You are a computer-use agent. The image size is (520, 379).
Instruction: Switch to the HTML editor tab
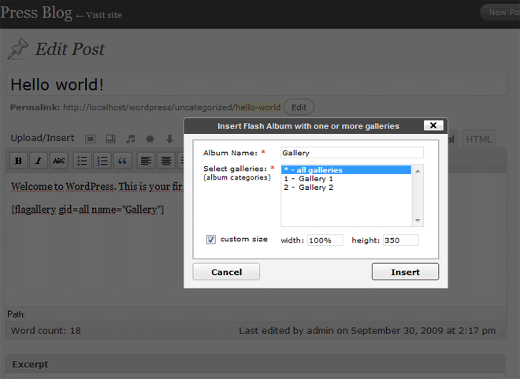point(478,139)
